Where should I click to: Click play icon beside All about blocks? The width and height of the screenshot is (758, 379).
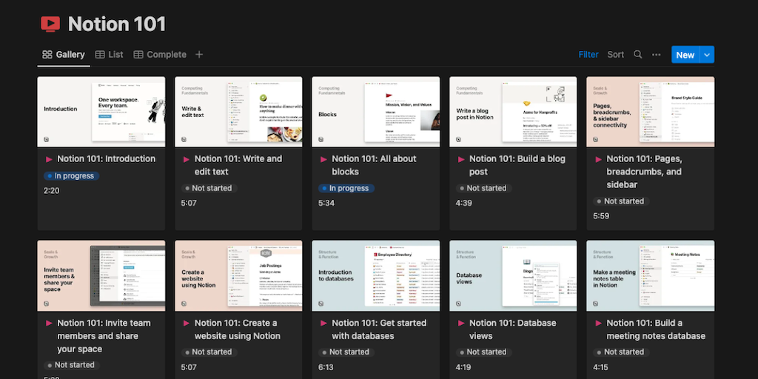[x=323, y=159]
